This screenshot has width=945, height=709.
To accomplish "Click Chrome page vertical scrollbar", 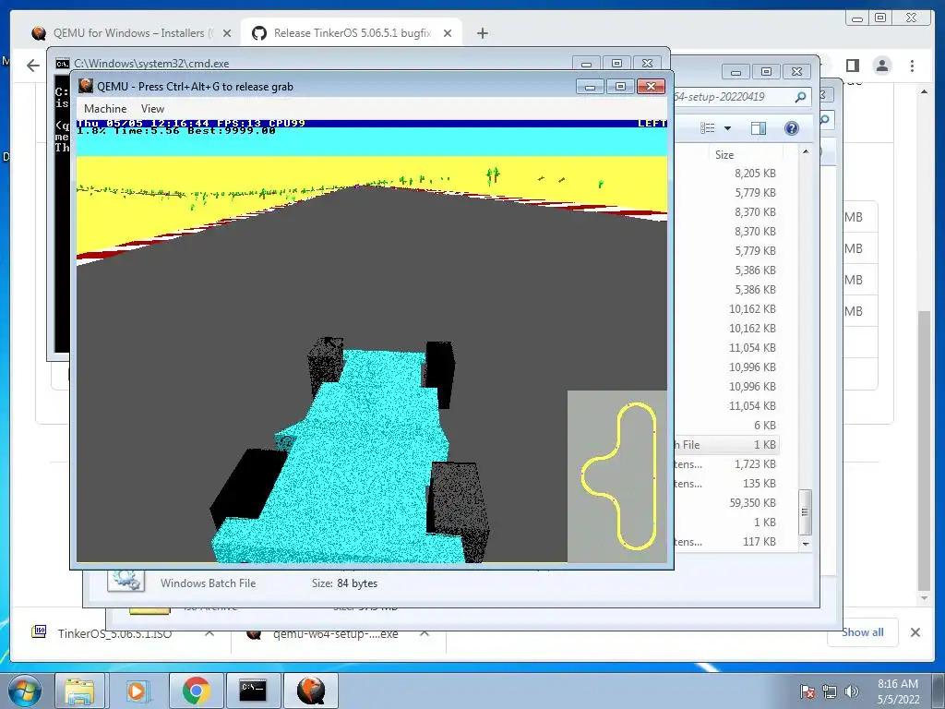I will tap(924, 450).
